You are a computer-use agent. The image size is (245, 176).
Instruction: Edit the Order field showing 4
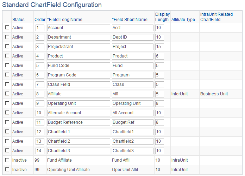[x=40, y=56]
